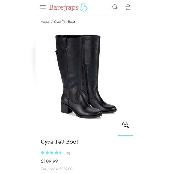Click the Comp value $129.00 text
Viewport: 174px width, 174px height.
click(x=57, y=169)
